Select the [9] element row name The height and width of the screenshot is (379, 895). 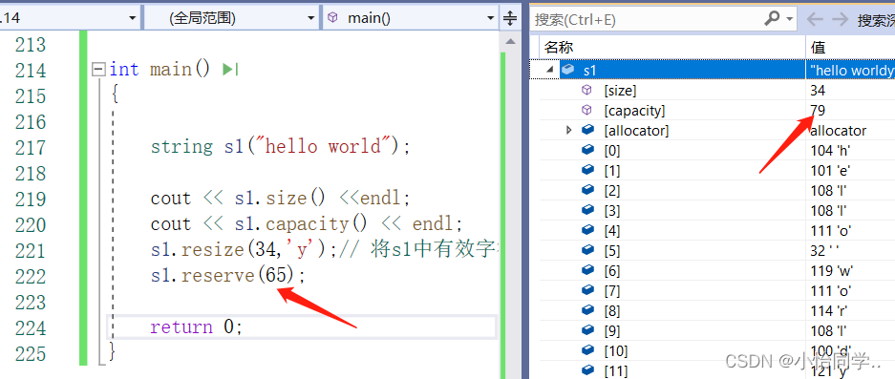click(612, 331)
